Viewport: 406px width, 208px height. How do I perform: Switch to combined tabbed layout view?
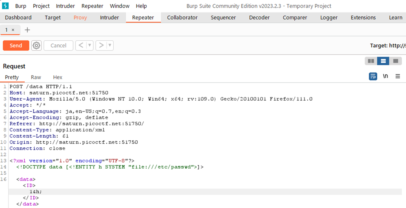pyautogui.click(x=396, y=61)
